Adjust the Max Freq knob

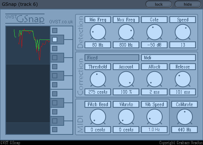pos(126,32)
